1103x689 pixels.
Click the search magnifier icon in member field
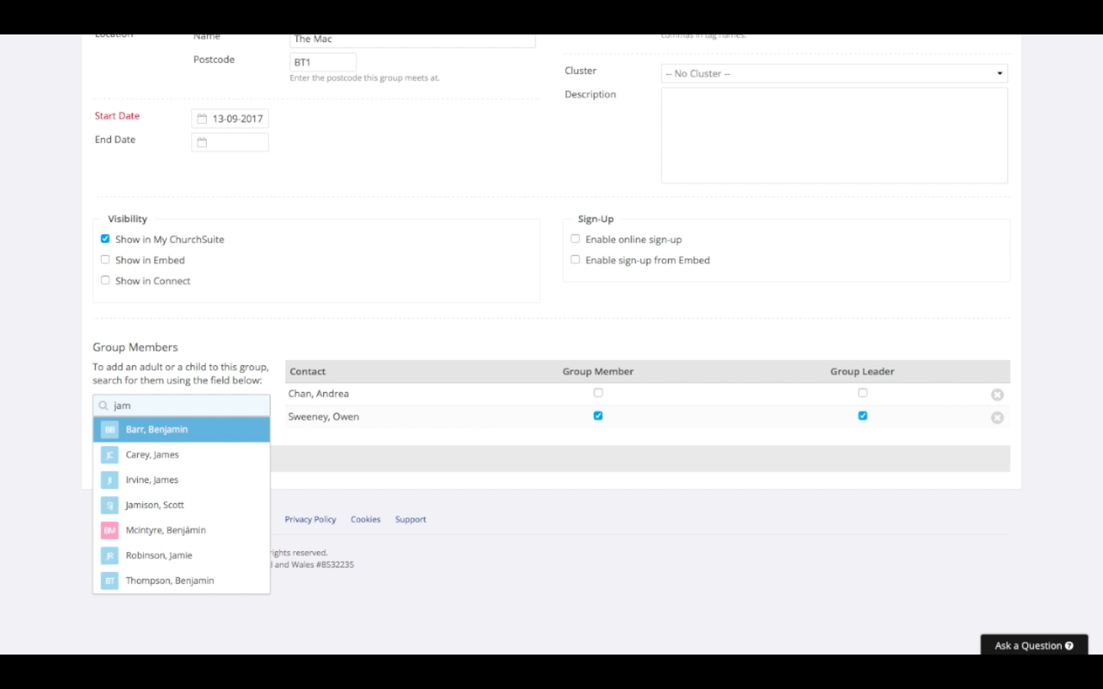[x=103, y=406]
